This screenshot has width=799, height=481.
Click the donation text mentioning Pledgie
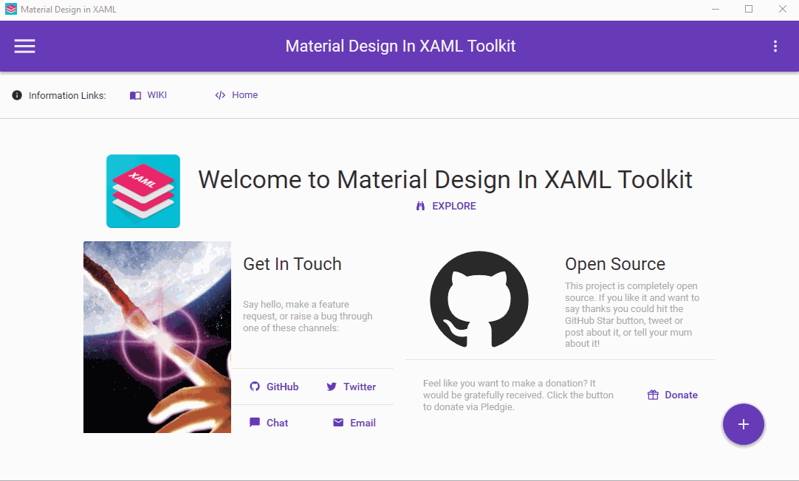(x=518, y=395)
